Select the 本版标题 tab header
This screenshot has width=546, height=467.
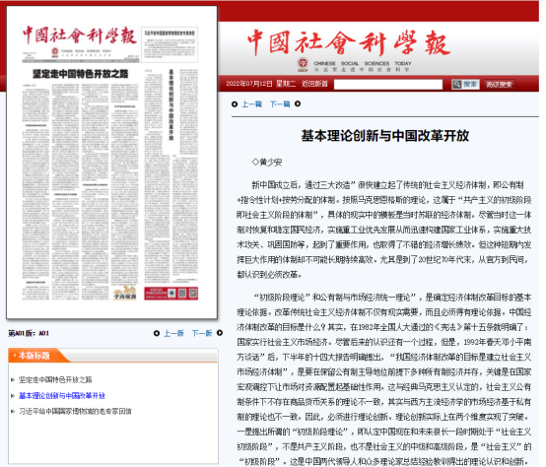[34, 356]
